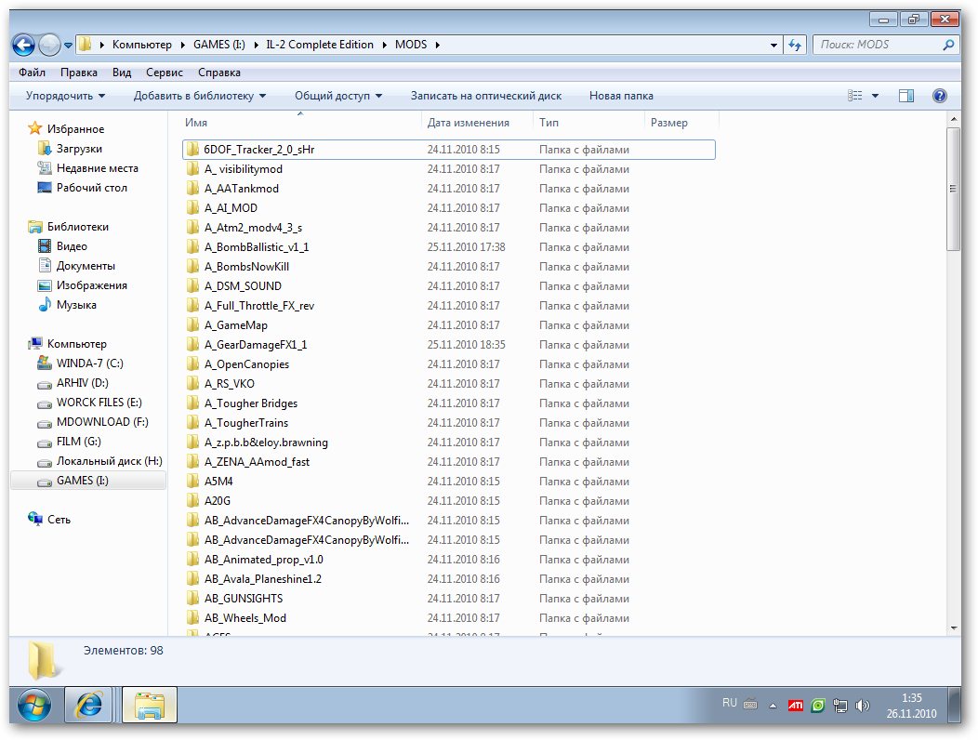Open the Сервис menu
Image resolution: width=978 pixels, height=740 pixels.
point(164,73)
